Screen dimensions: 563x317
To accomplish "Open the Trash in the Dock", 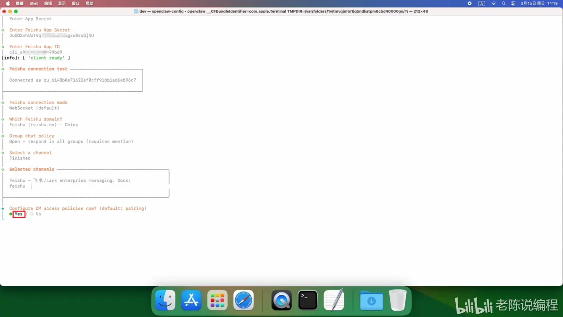I will click(x=398, y=300).
